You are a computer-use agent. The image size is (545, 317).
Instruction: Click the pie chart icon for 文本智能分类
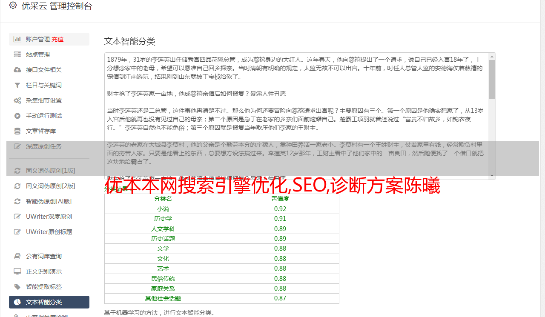pos(17,302)
